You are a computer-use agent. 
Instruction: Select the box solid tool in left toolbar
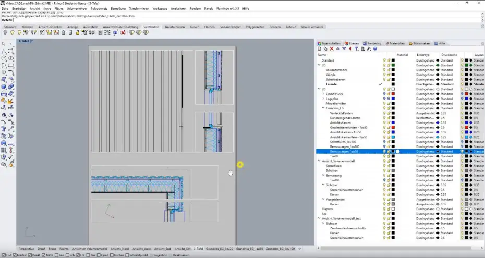click(4, 87)
